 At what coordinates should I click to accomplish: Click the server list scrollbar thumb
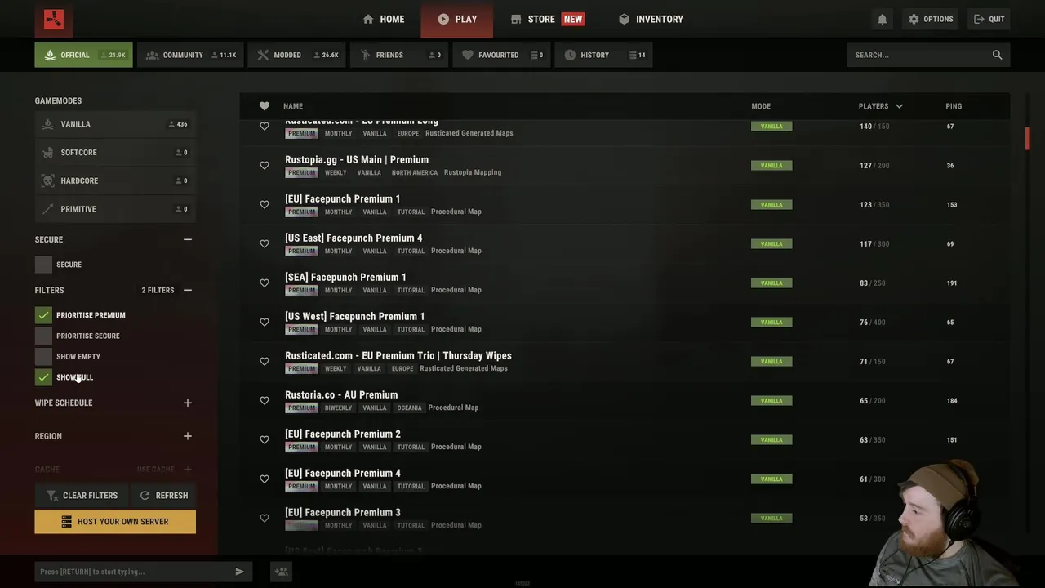click(1028, 138)
